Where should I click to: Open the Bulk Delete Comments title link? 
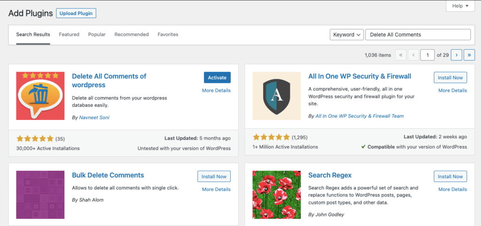coord(108,175)
